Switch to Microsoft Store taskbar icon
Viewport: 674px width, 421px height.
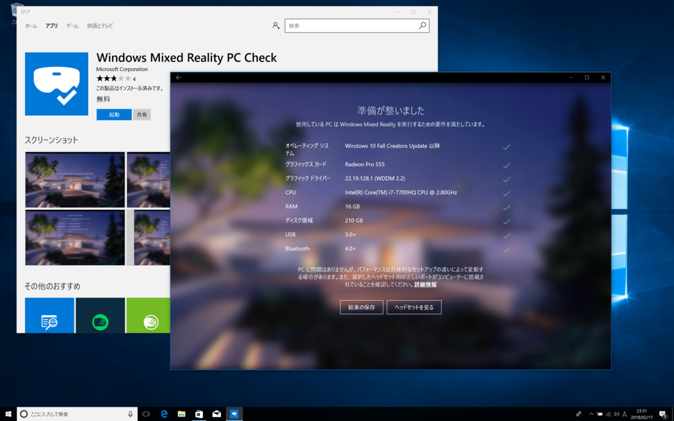pos(199,414)
